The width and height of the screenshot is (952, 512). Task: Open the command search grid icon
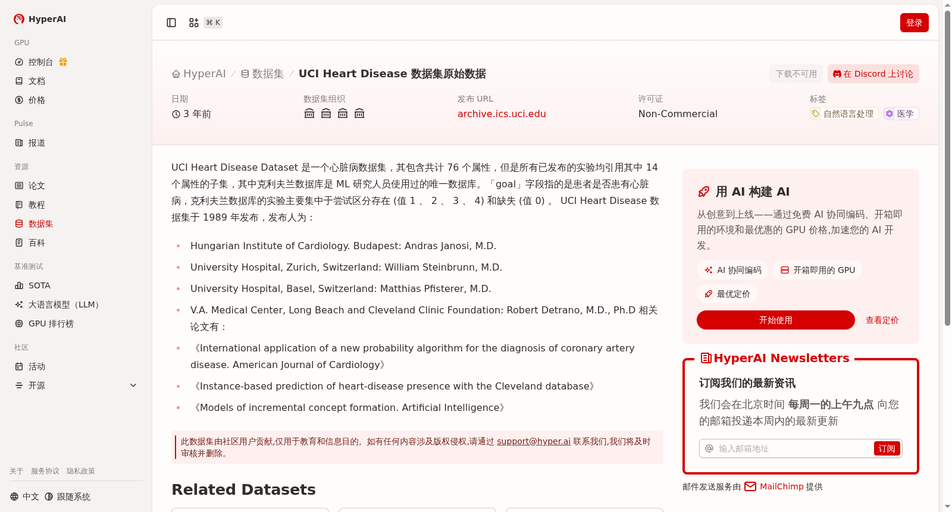point(194,23)
